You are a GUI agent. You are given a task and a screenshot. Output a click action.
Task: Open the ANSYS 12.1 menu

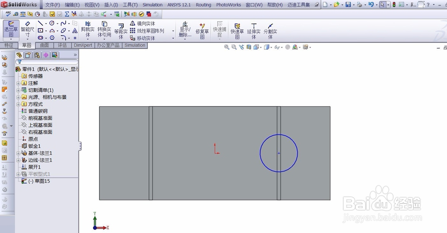(x=179, y=5)
